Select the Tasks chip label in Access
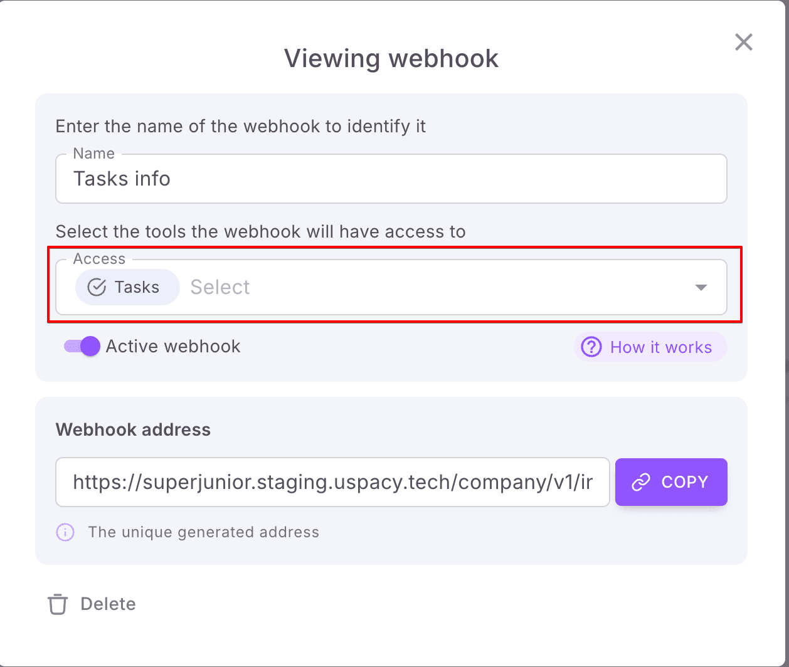 [x=137, y=287]
